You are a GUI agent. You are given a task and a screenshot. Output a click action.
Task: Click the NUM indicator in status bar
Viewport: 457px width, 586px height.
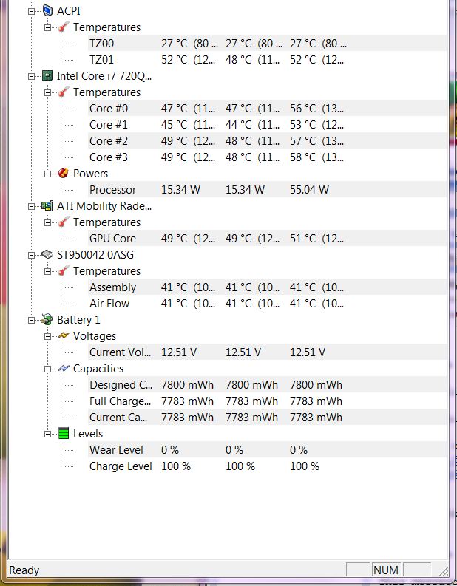pyautogui.click(x=386, y=570)
